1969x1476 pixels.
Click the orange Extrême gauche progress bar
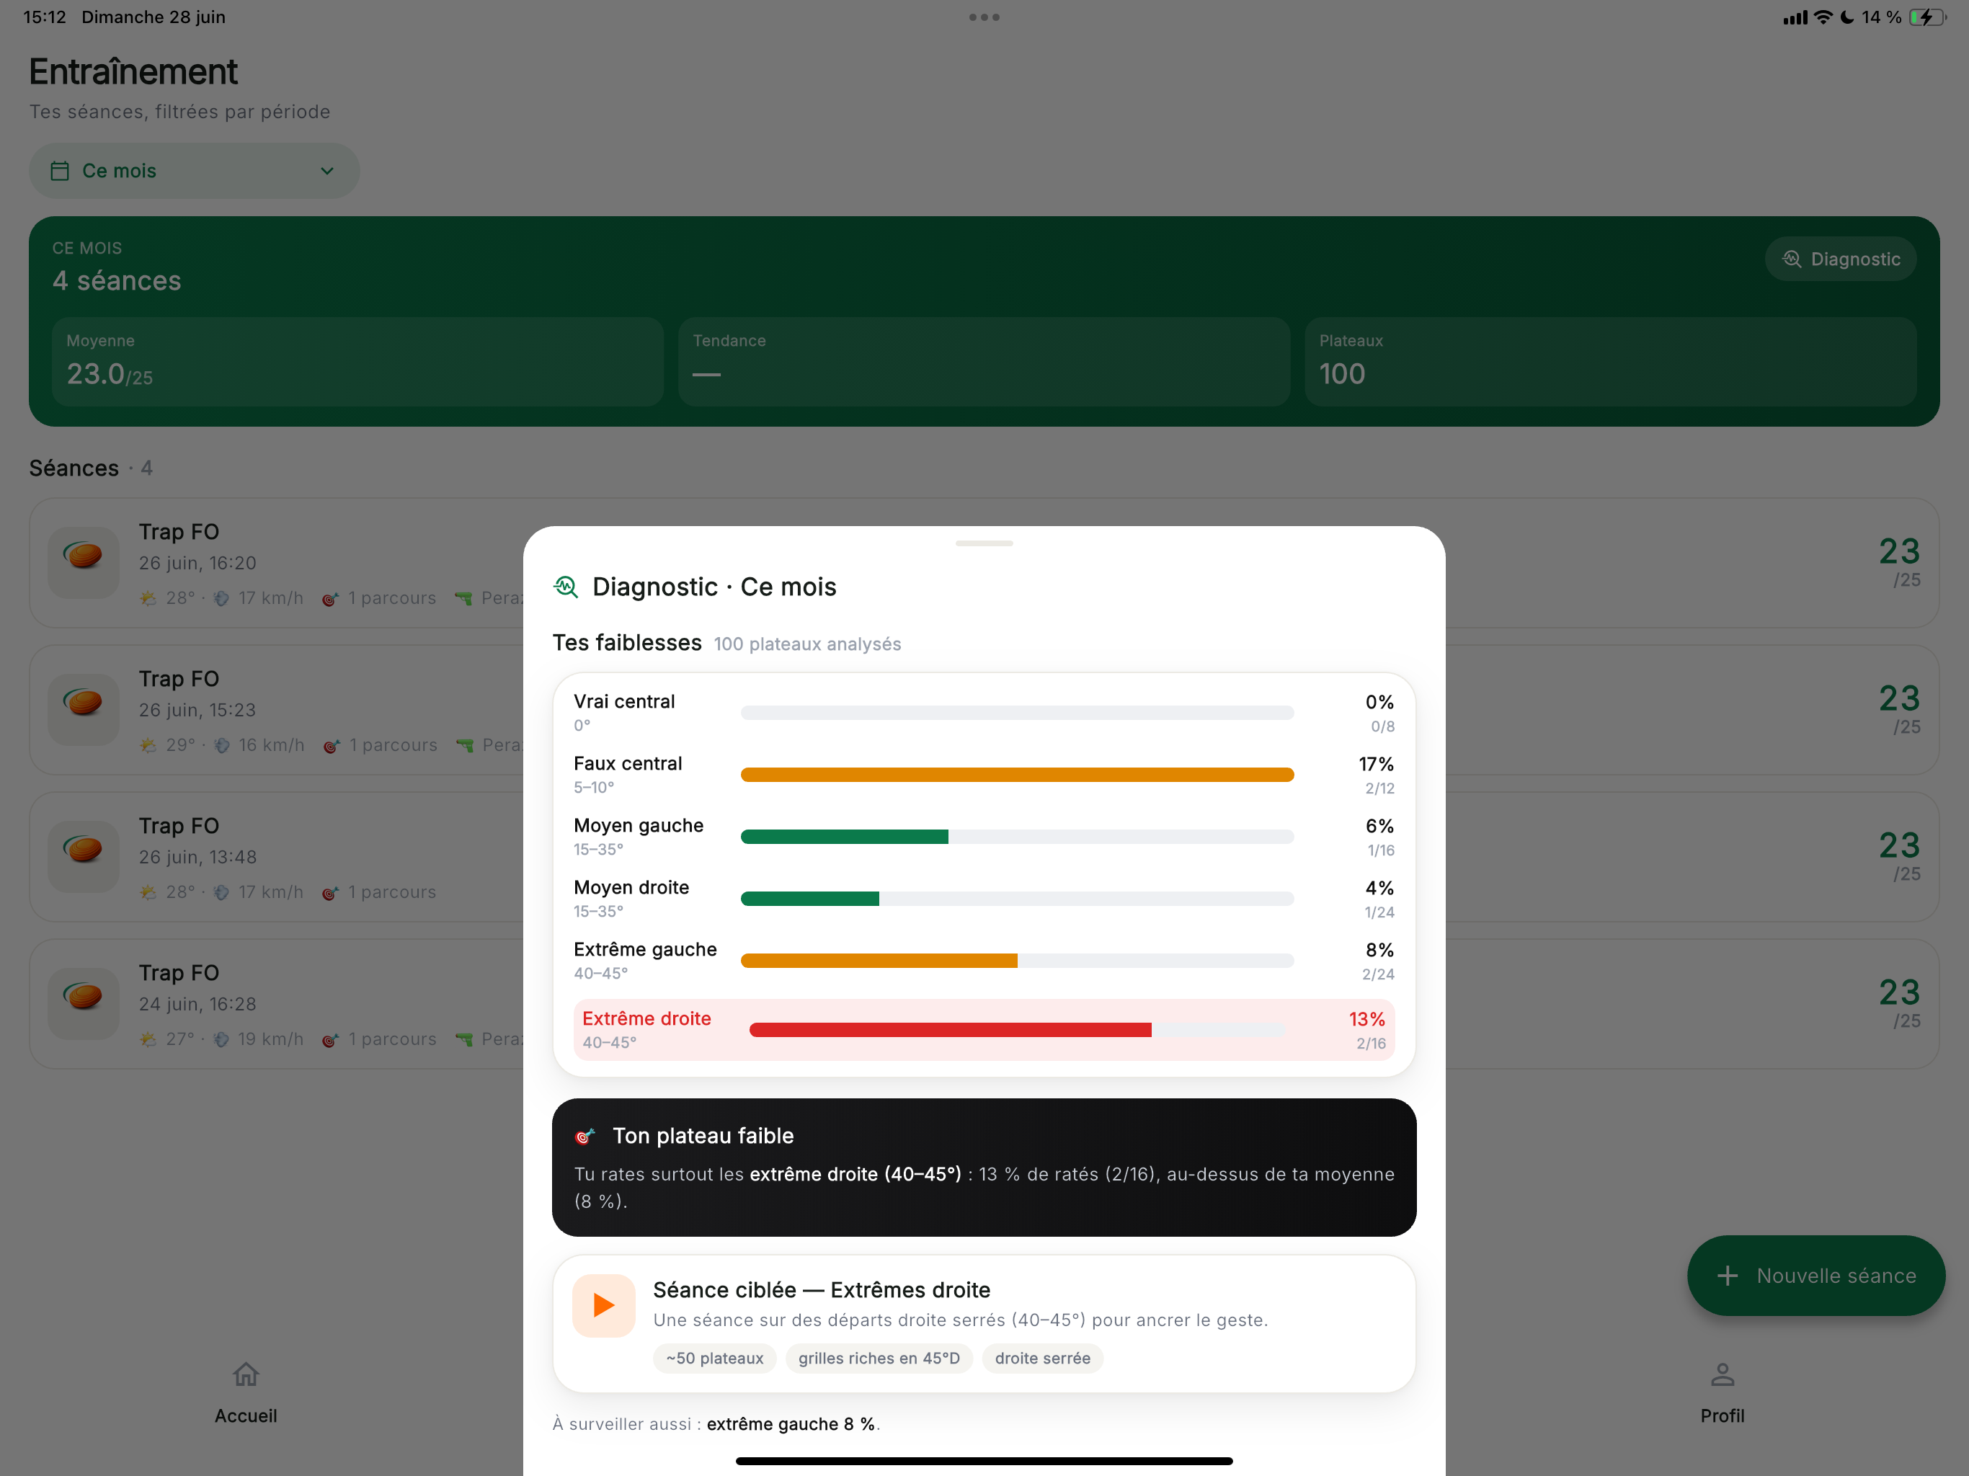tap(879, 961)
